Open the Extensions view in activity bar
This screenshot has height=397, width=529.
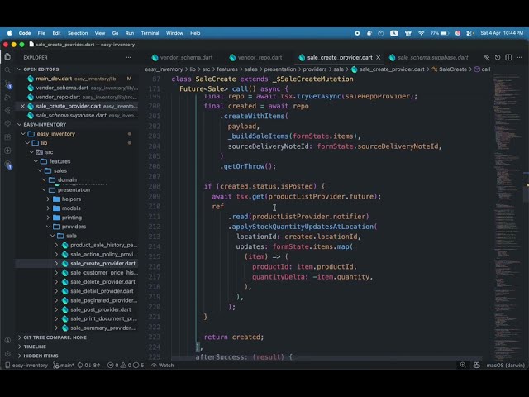tap(7, 137)
